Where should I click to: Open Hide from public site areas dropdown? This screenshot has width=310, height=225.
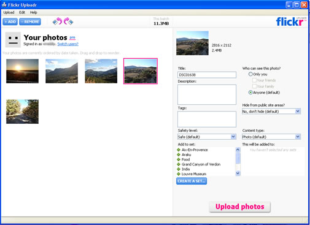[x=271, y=112]
